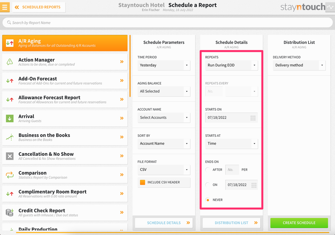Select the Action Manager report
335x235 pixels.
coord(65,62)
